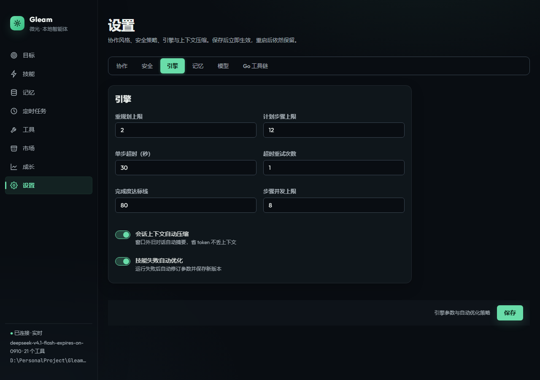This screenshot has height=380, width=540.
Task: Click the database icon beside 记忆 in sidebar
Action: tap(14, 92)
